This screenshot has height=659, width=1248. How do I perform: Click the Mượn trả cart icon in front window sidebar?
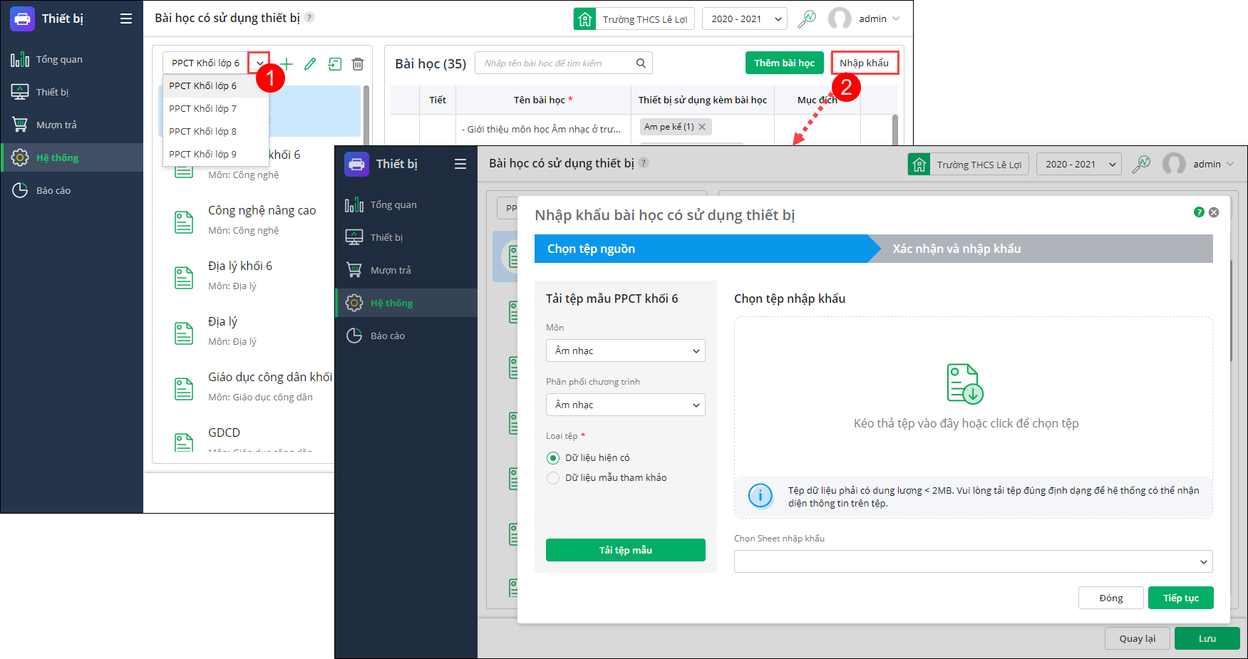click(x=354, y=270)
